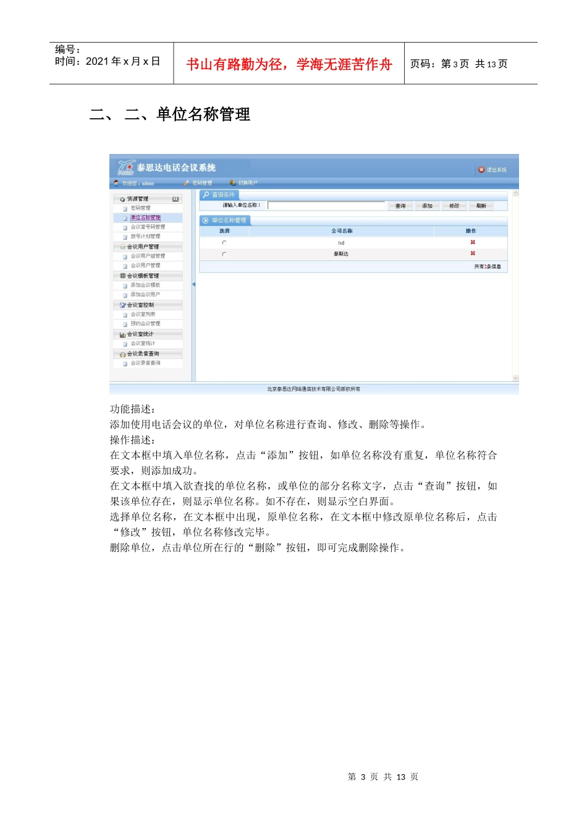Open 预约会议管理 in the sidebar
The image size is (587, 831).
click(x=145, y=323)
